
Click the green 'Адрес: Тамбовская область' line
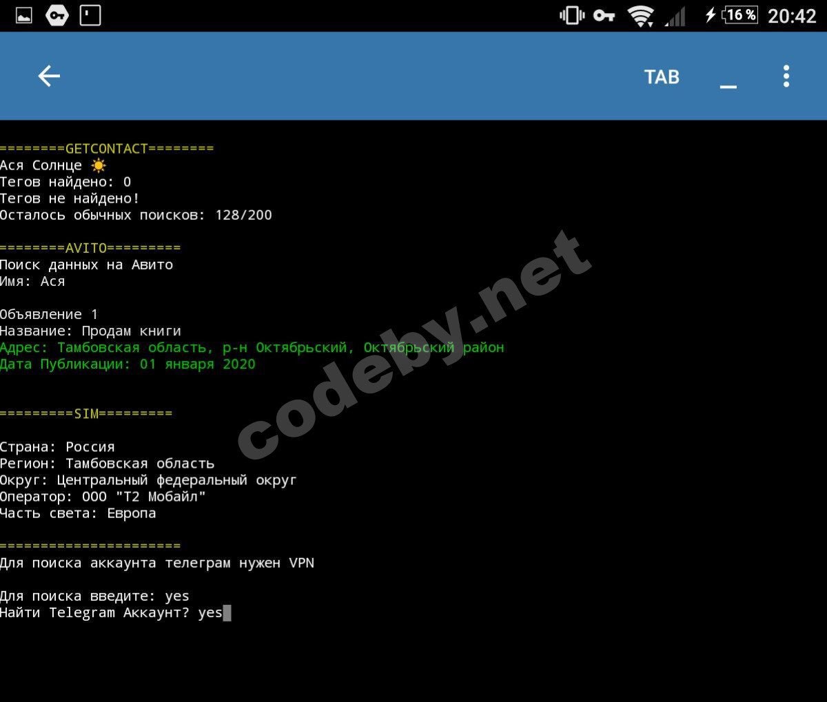coord(252,347)
